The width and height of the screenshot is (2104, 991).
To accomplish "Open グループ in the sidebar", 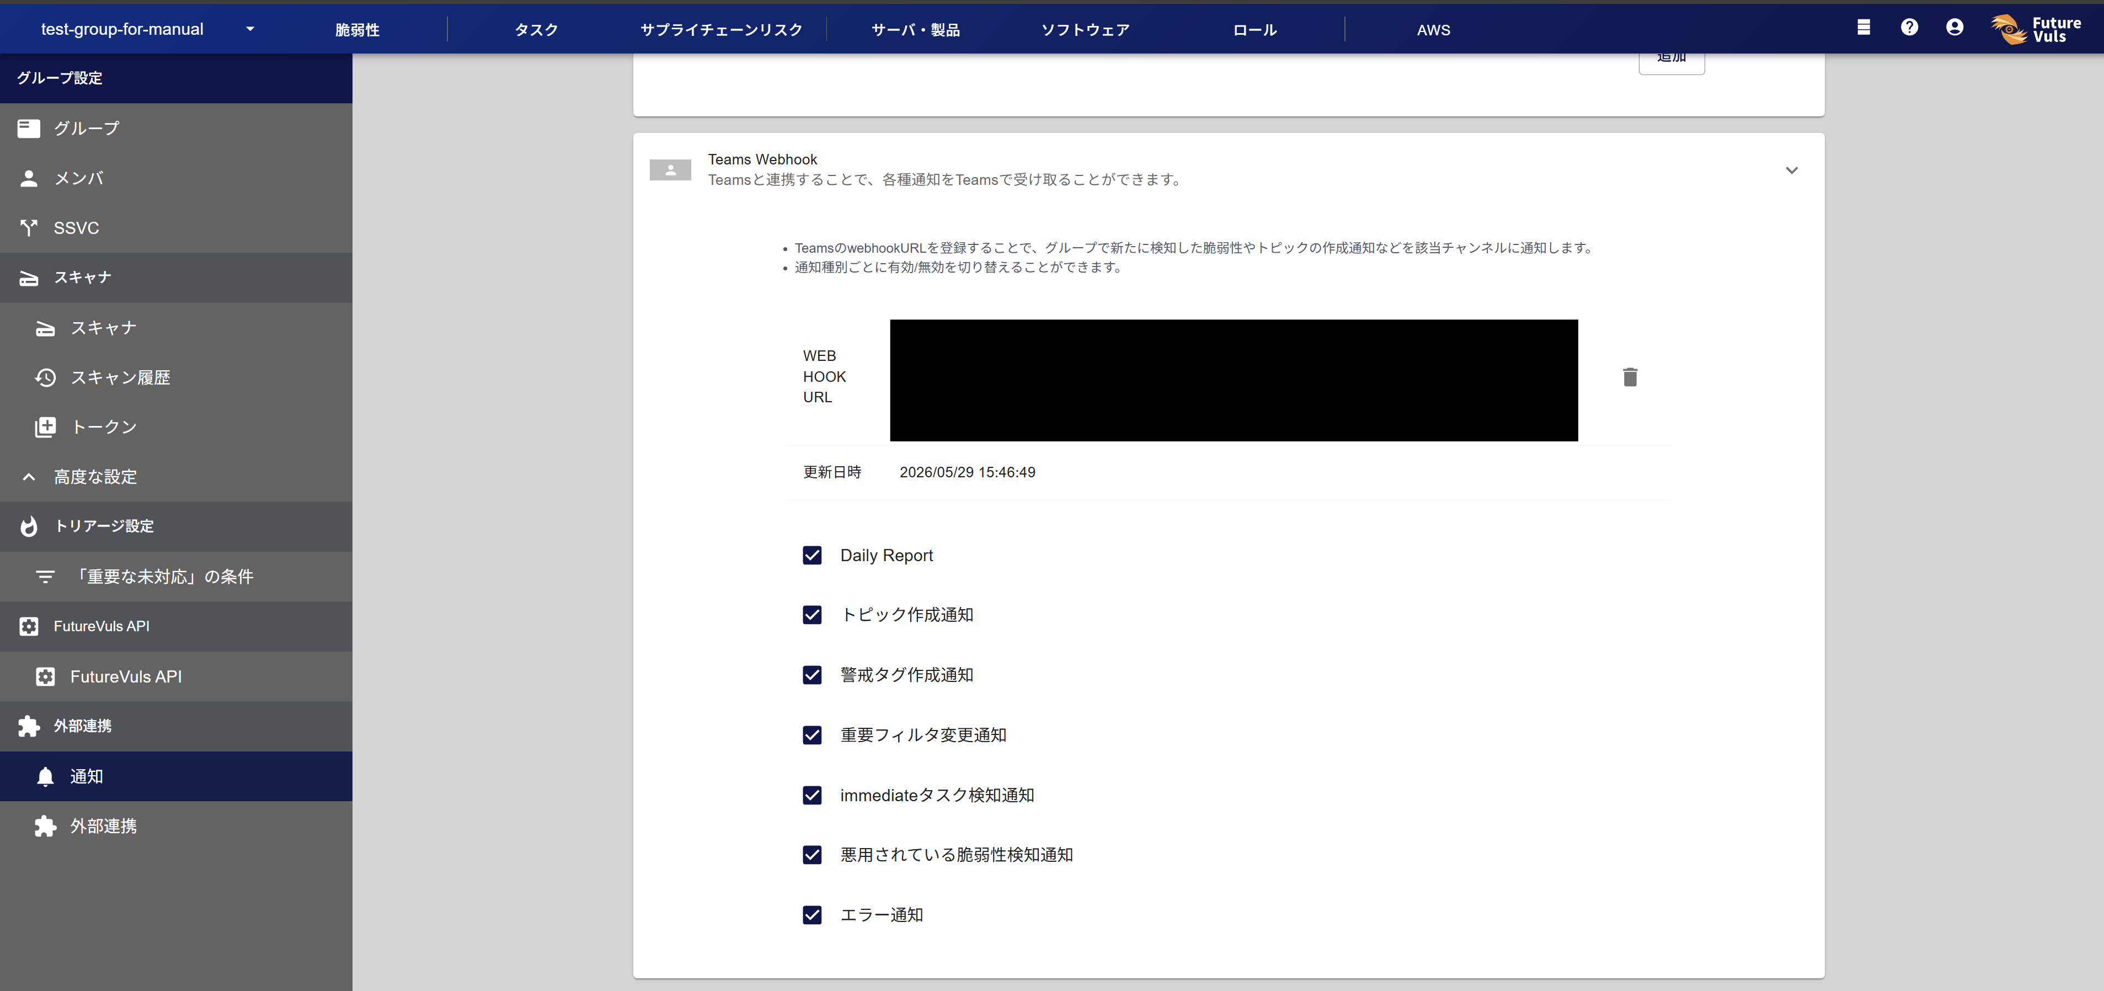I will [x=177, y=128].
